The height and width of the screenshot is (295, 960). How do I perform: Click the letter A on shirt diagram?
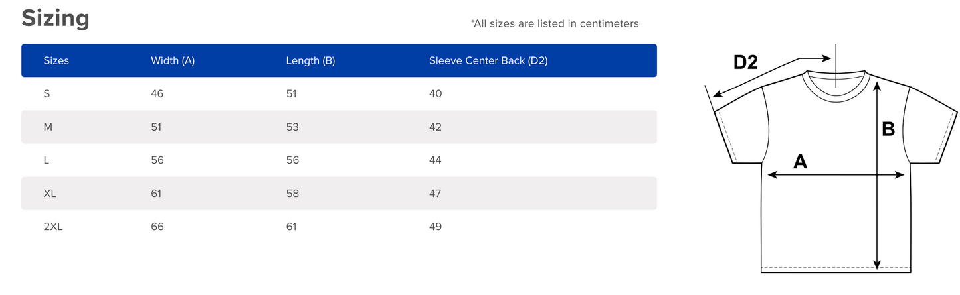pyautogui.click(x=800, y=161)
